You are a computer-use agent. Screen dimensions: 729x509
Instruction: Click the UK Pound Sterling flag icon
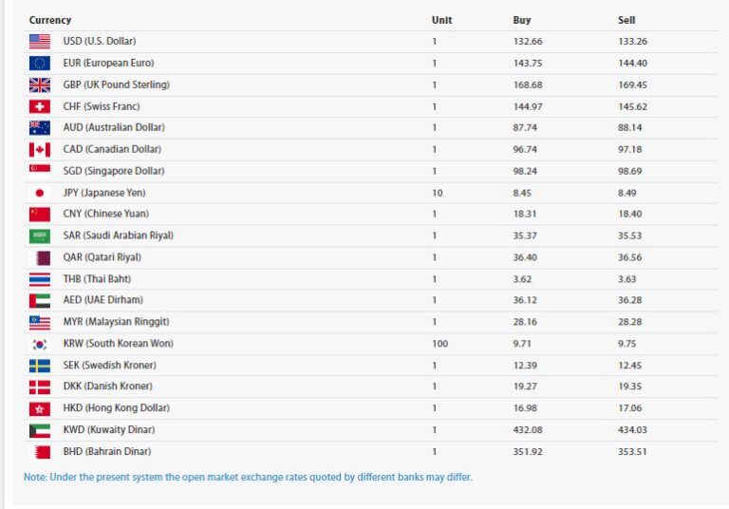39,85
